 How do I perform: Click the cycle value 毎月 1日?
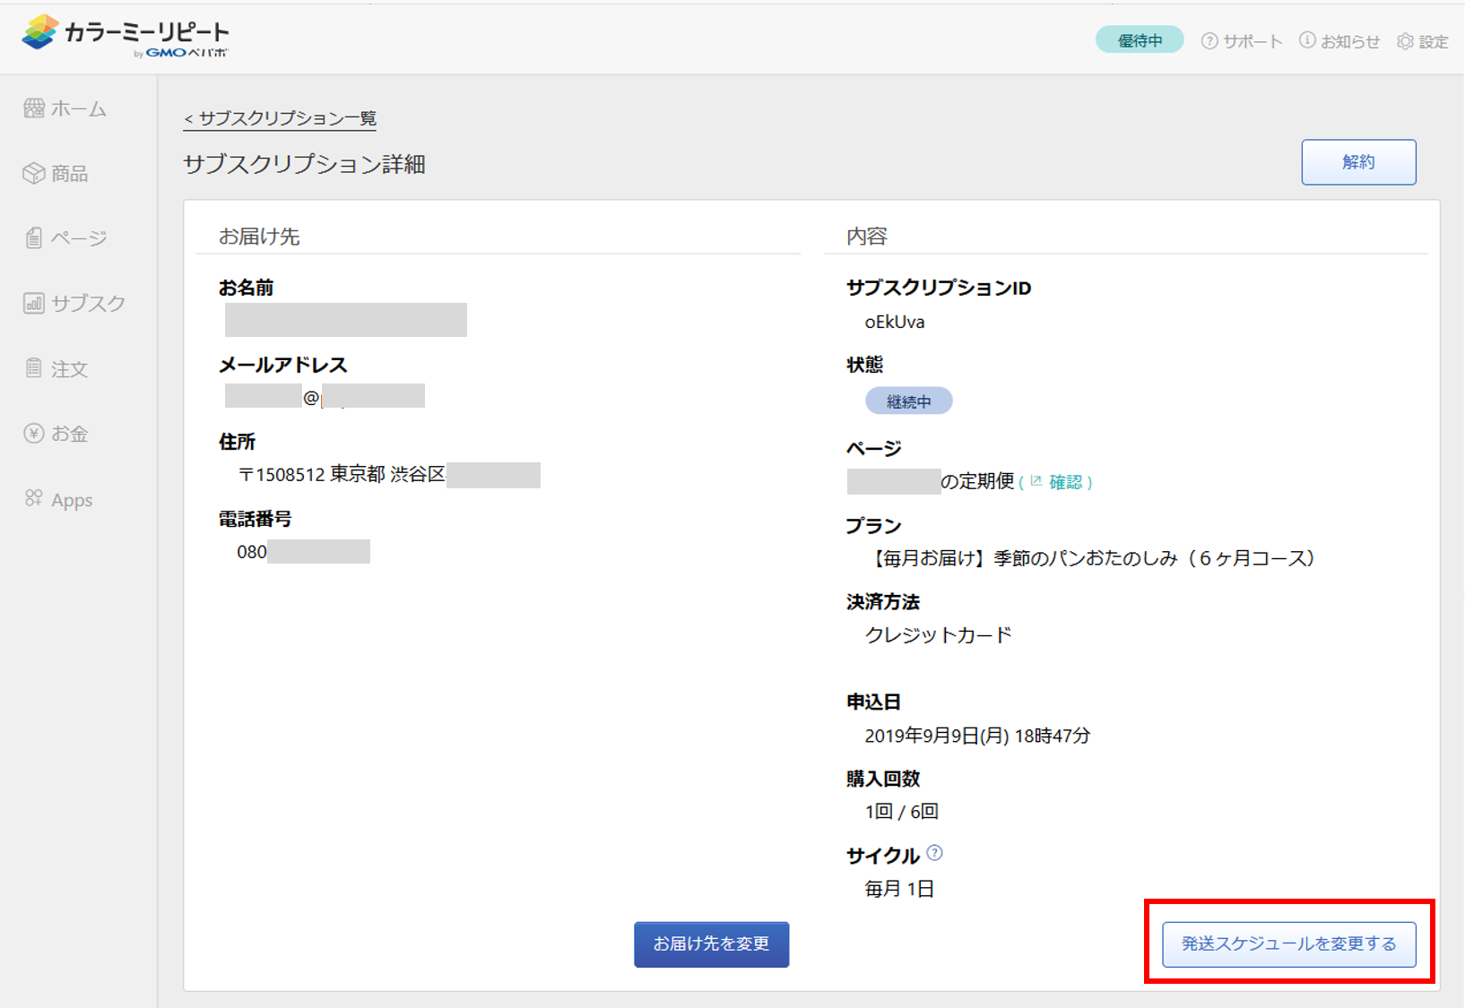pyautogui.click(x=899, y=889)
